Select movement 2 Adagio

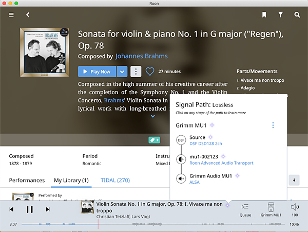(245, 88)
